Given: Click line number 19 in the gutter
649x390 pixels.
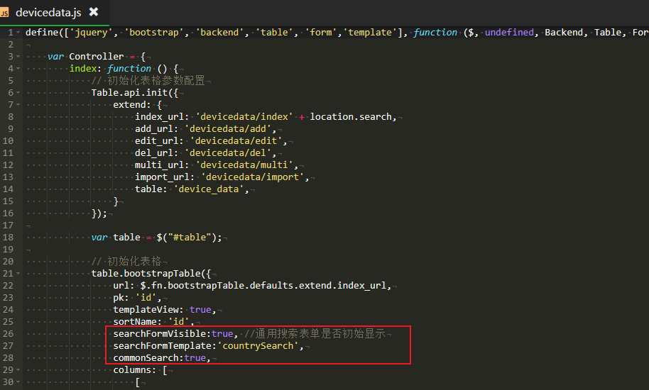Looking at the screenshot, I should 9,249.
